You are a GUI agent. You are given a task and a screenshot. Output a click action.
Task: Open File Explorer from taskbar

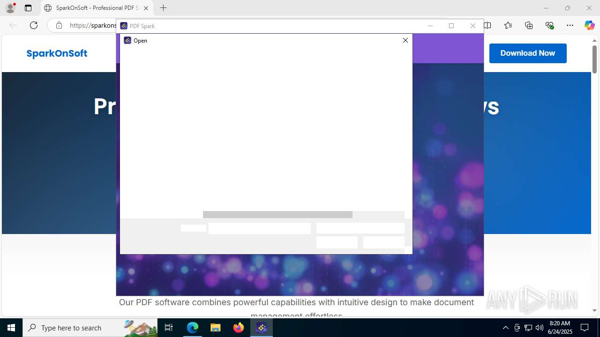(x=216, y=328)
